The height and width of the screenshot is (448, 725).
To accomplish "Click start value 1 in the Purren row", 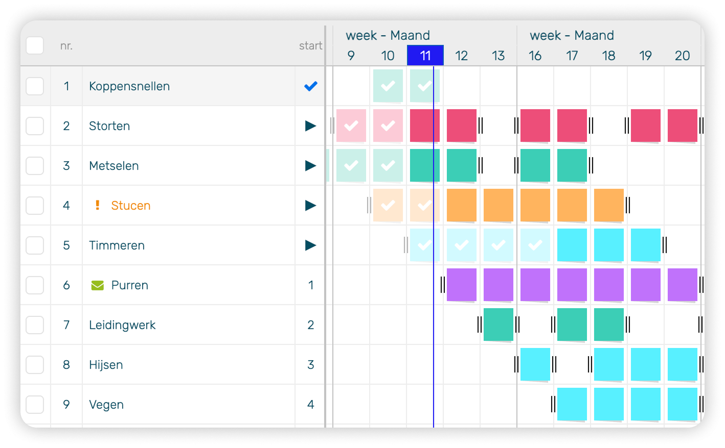I will click(311, 285).
